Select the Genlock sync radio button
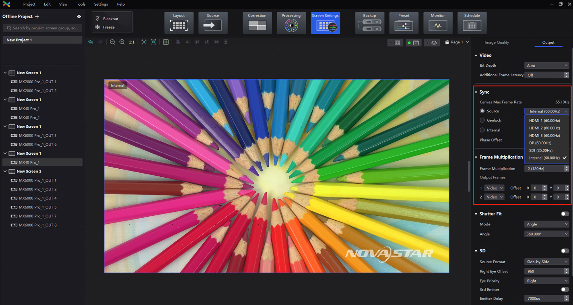 point(482,120)
